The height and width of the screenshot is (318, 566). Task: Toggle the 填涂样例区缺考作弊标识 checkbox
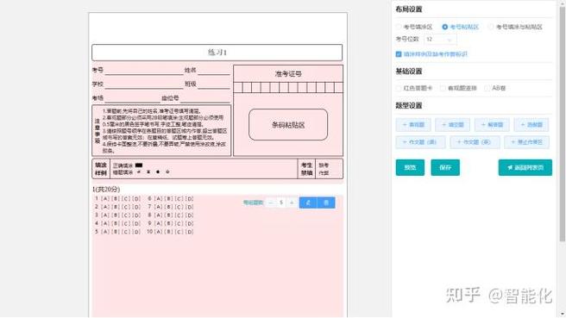click(399, 54)
